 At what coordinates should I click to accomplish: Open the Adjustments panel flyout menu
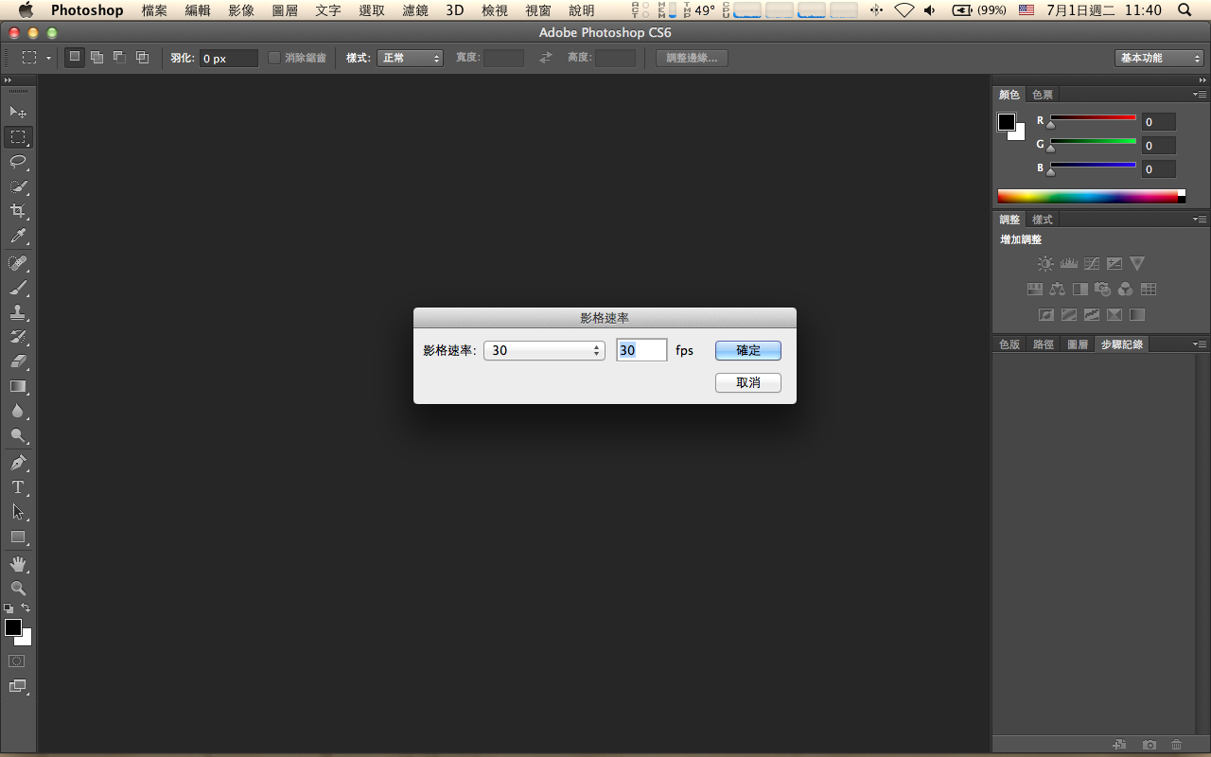click(1200, 220)
